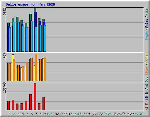Image resolution: width=150 pixels, height=117 pixels.
Task: Click day 31 on the x-axis
Action: coord(141,114)
